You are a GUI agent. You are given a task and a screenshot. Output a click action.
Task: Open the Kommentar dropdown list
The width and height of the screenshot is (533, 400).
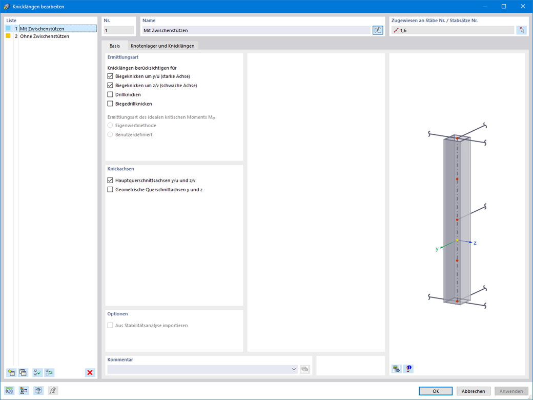(x=294, y=369)
